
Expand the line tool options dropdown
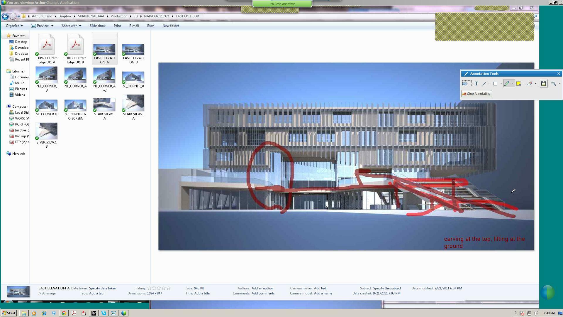click(x=490, y=84)
